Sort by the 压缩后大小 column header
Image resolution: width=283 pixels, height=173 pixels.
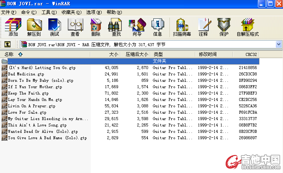(x=135, y=54)
